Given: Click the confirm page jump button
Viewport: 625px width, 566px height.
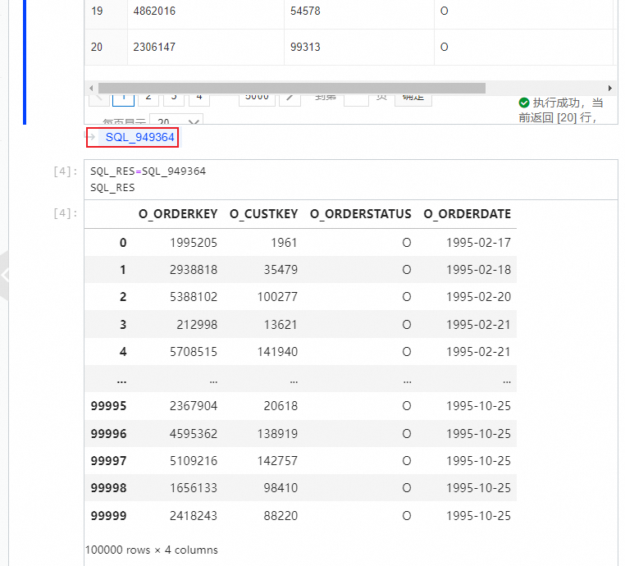Looking at the screenshot, I should tap(413, 100).
